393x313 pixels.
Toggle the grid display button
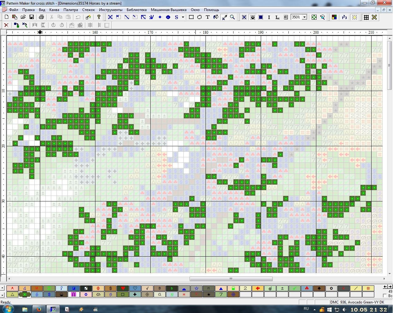click(x=366, y=17)
